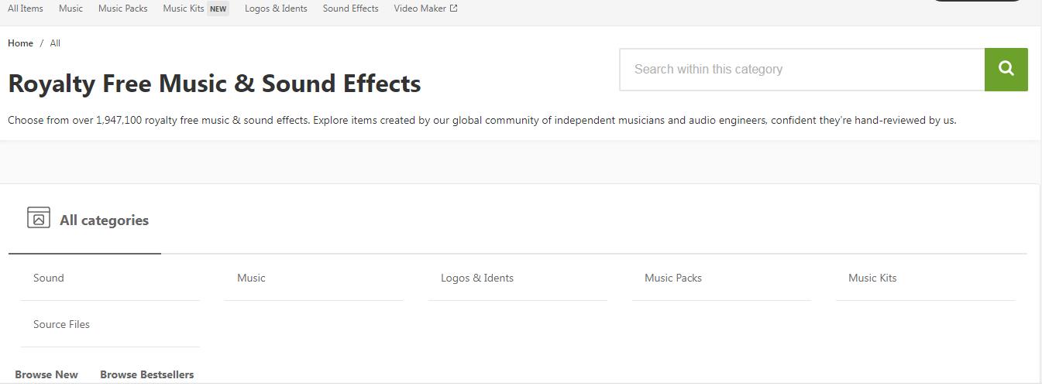The height and width of the screenshot is (386, 1042).
Task: Go to Music Packs in the top bar
Action: [122, 9]
